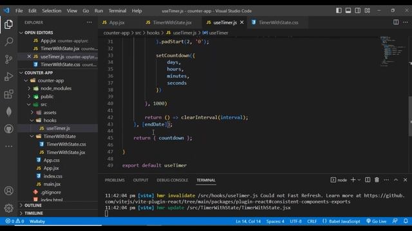Open the Terminal menu

pos(117,11)
